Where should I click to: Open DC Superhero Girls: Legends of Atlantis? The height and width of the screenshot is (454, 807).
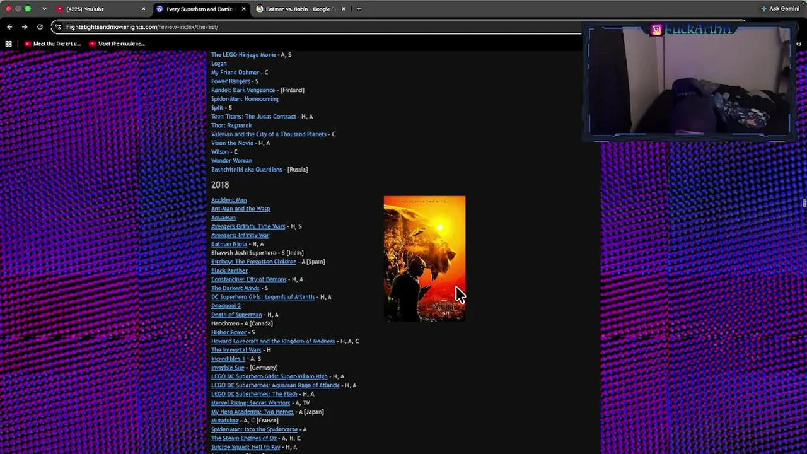263,297
